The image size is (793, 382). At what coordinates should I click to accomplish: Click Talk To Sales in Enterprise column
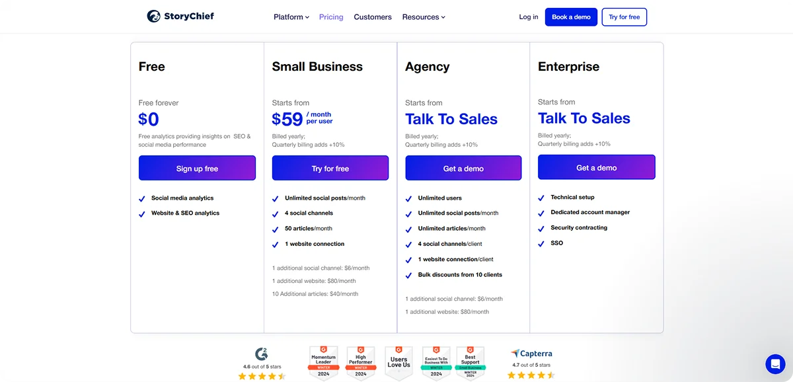pos(584,118)
